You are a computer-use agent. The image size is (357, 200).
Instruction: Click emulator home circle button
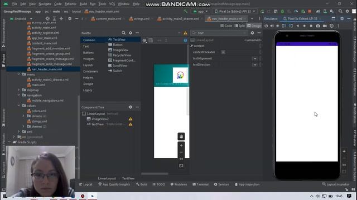pos(305,26)
